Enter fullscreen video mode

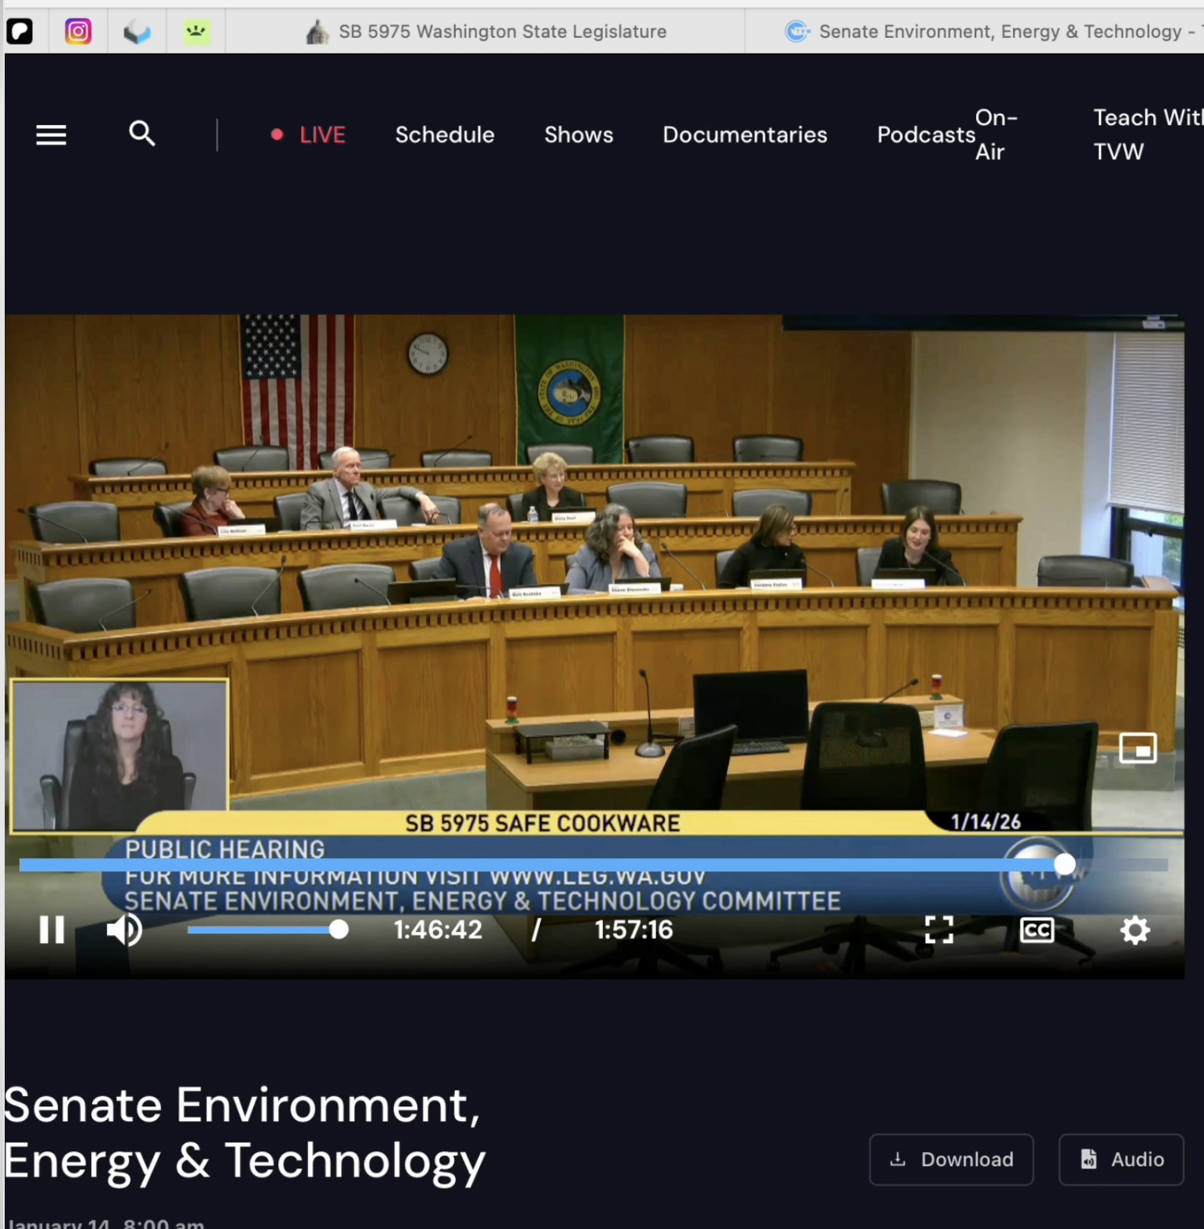(938, 930)
